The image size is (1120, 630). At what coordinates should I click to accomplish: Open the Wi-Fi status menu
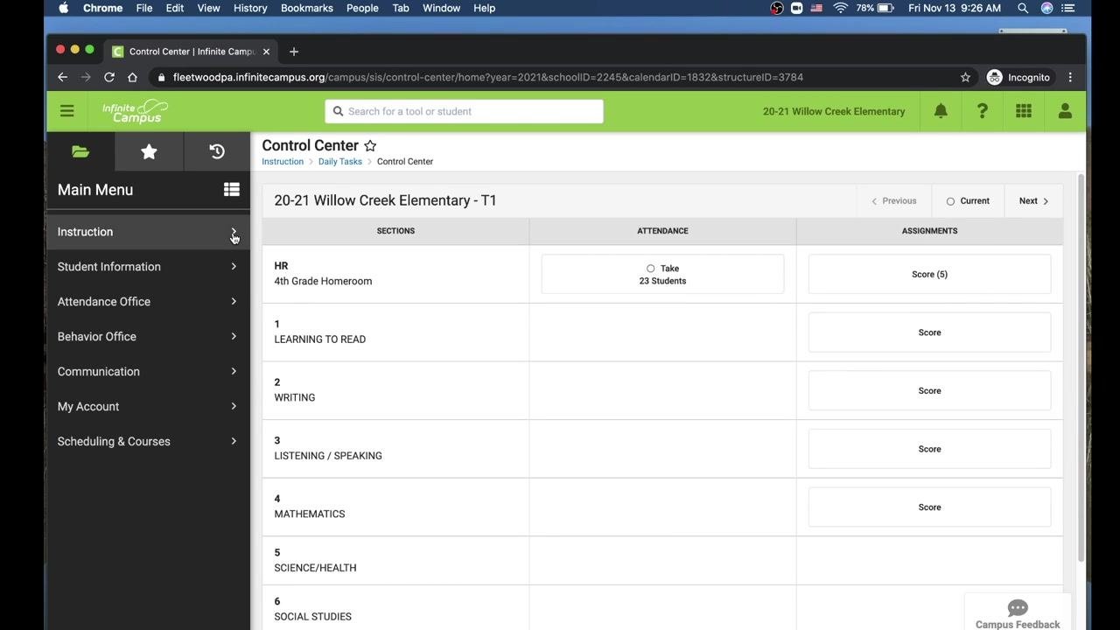841,8
